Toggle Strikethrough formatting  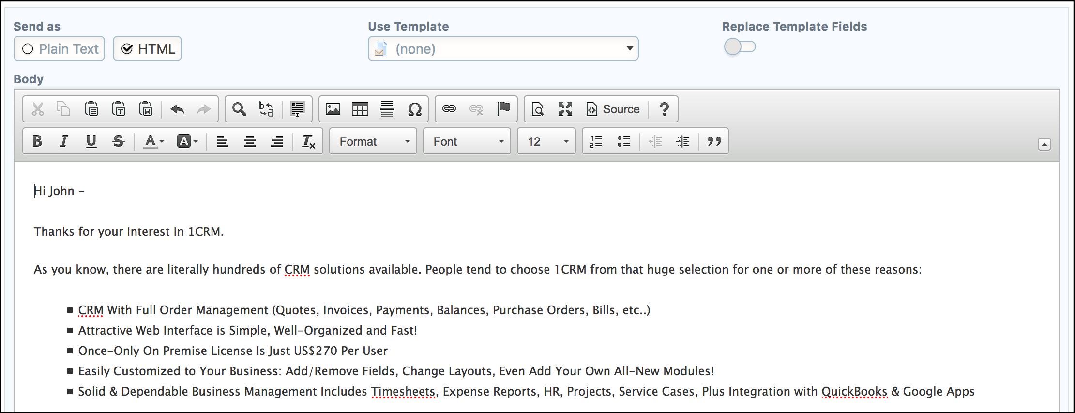click(x=118, y=141)
